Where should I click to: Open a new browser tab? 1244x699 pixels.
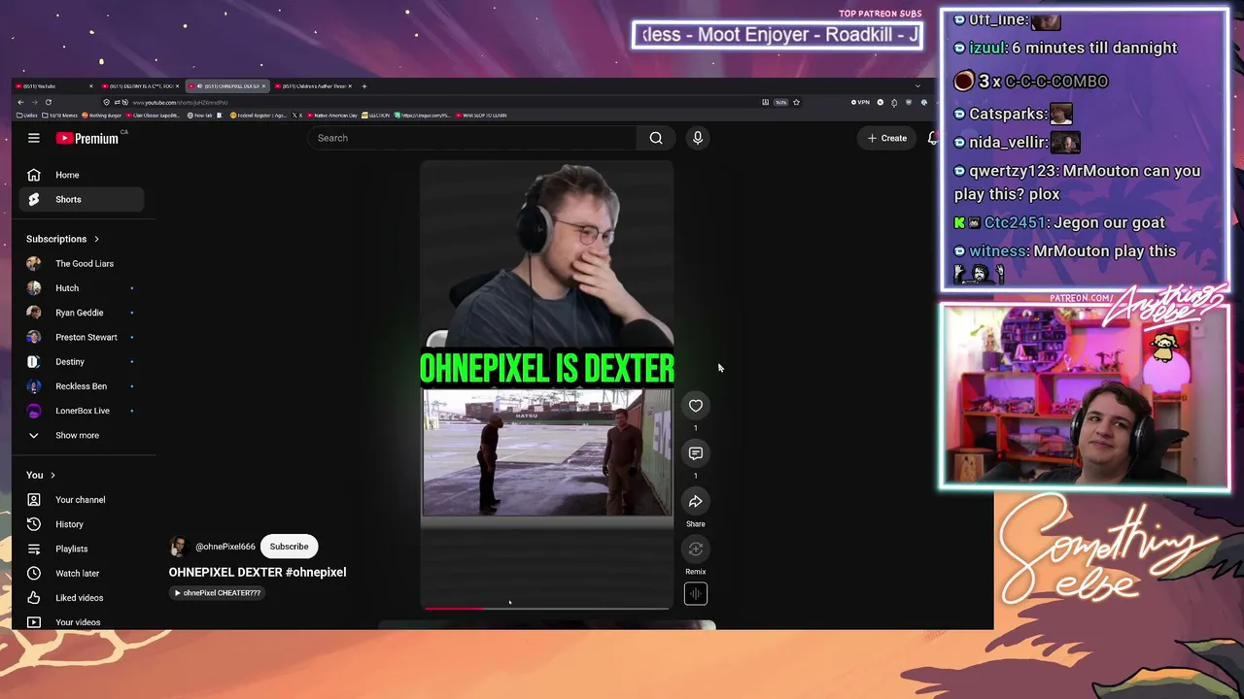[x=364, y=86]
